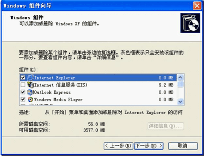Viewport: 204px width, 156px height.
Task: Click the component list scroll up arrow
Action: click(180, 78)
